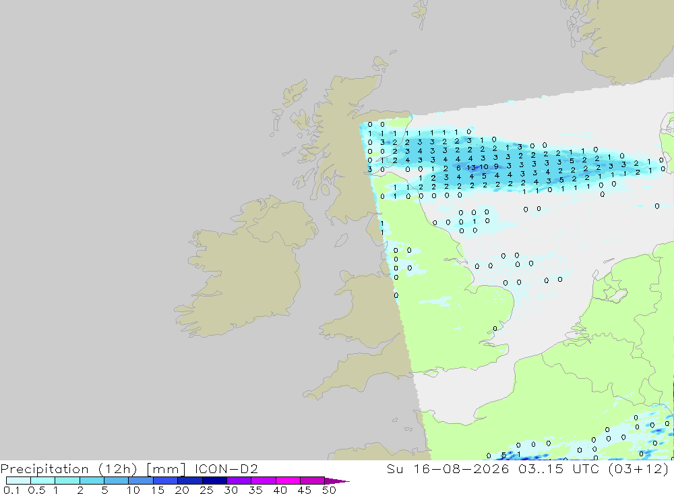Click the '25' legend scale label
The height and width of the screenshot is (494, 674).
point(206,490)
